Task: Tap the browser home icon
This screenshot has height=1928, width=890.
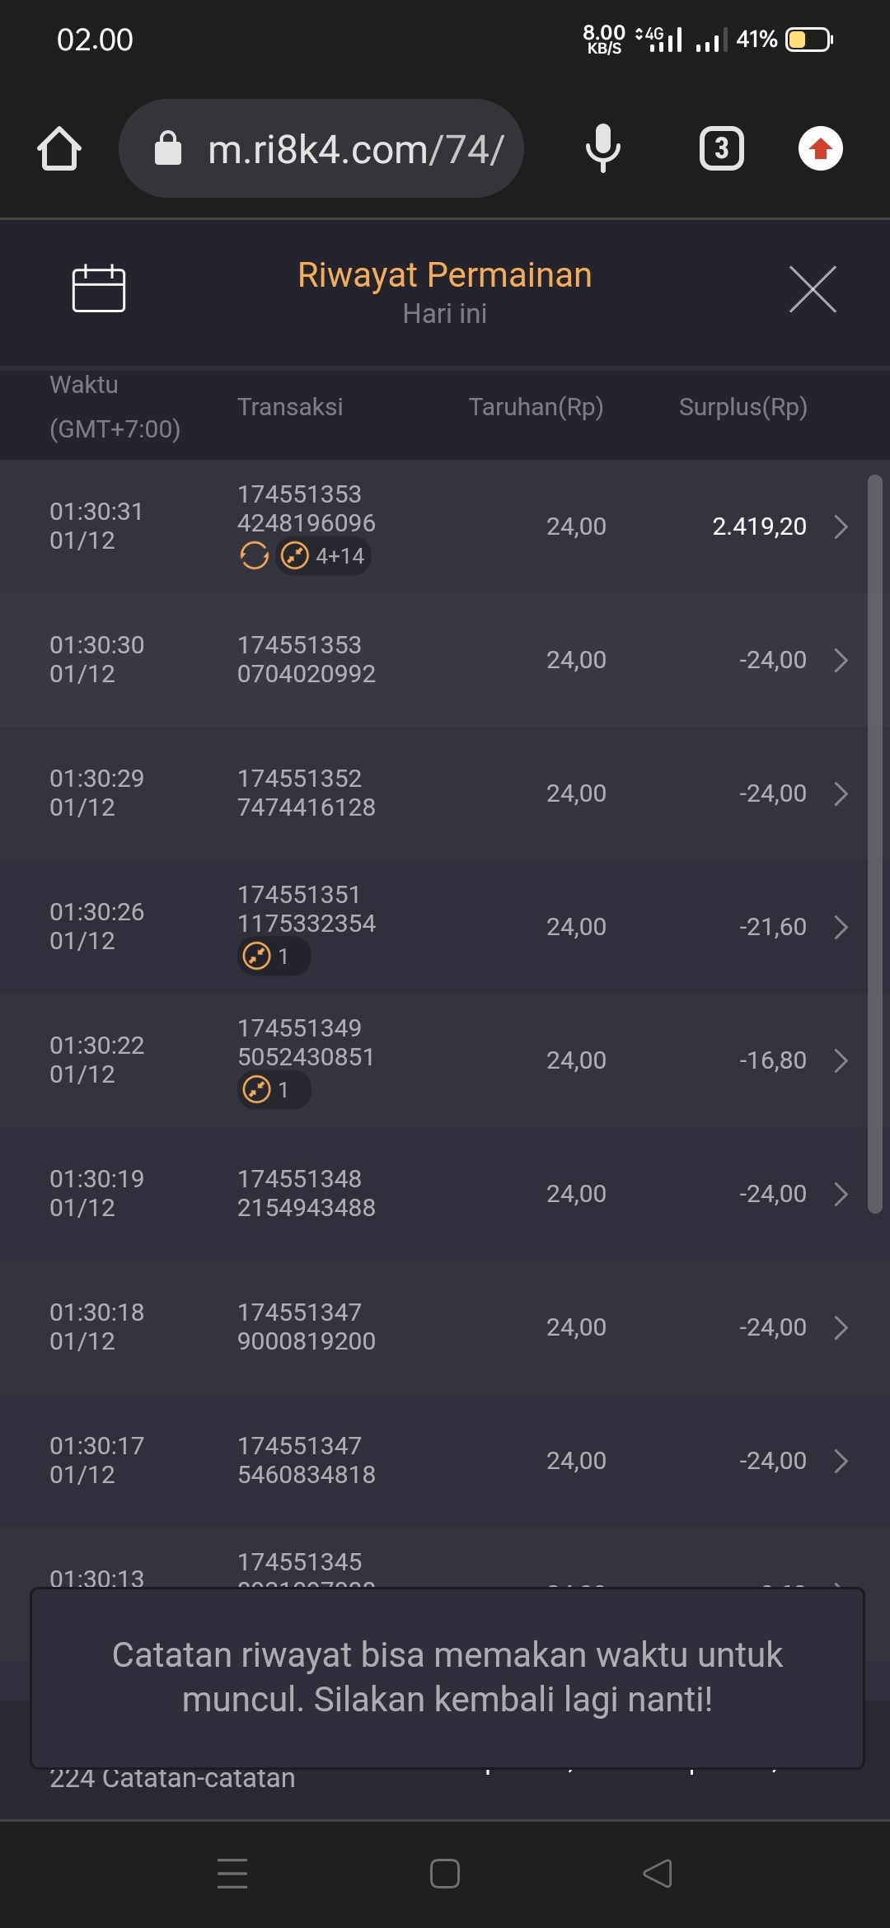Action: click(59, 149)
